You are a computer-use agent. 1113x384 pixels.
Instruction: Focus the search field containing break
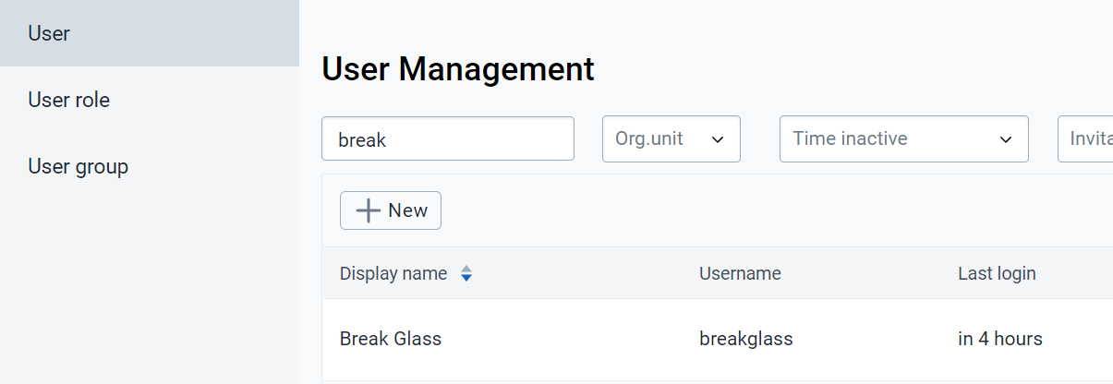tap(448, 138)
